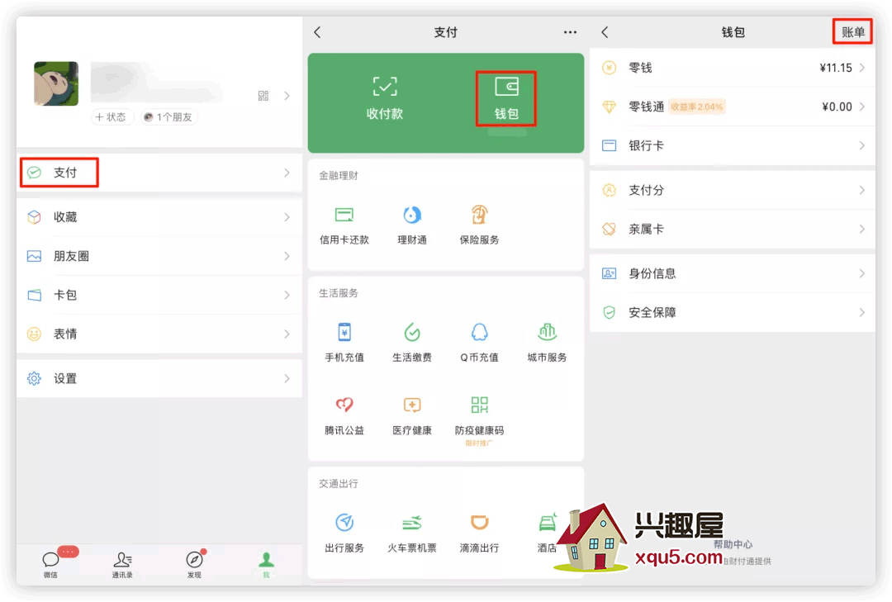
Task: Click the chevron on the 亲属卡 row
Action: click(861, 229)
